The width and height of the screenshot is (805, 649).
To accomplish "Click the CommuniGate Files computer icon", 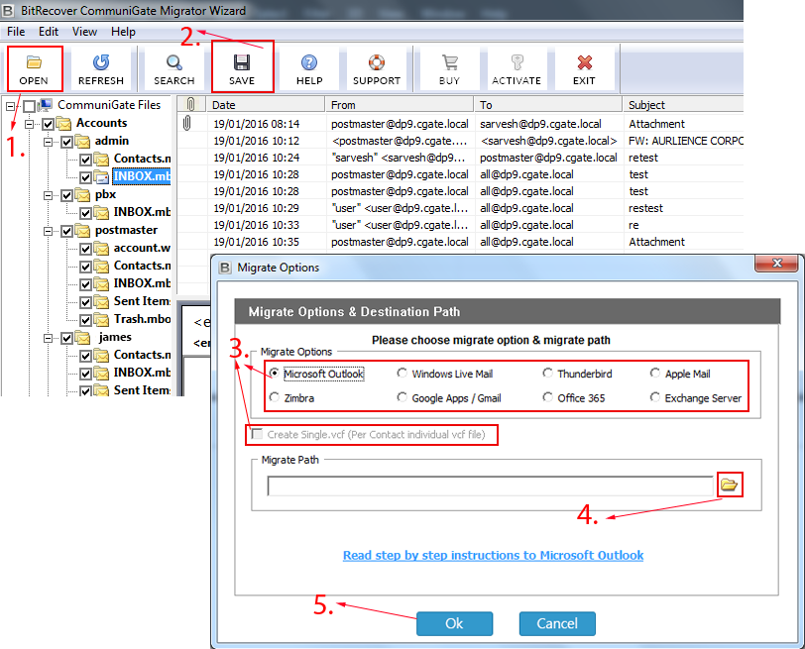I will point(46,105).
